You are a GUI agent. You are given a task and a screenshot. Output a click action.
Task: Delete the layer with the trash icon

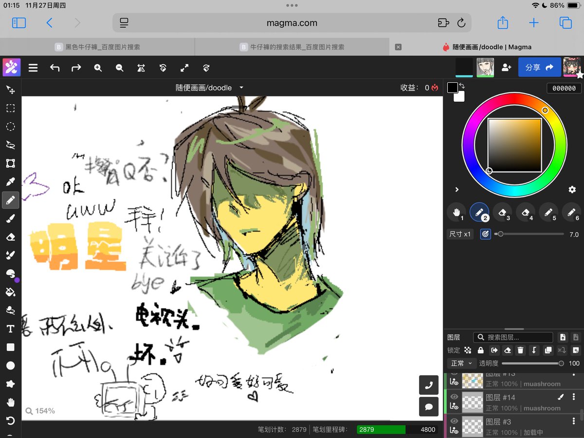coord(521,350)
